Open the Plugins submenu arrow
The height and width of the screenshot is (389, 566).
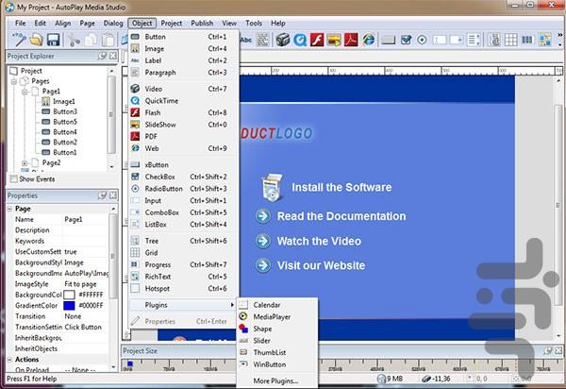pos(232,305)
